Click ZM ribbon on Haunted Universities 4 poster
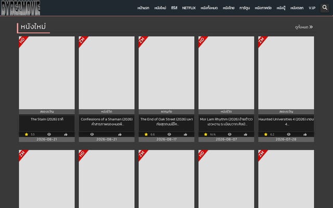The image size is (333, 208). click(262, 40)
